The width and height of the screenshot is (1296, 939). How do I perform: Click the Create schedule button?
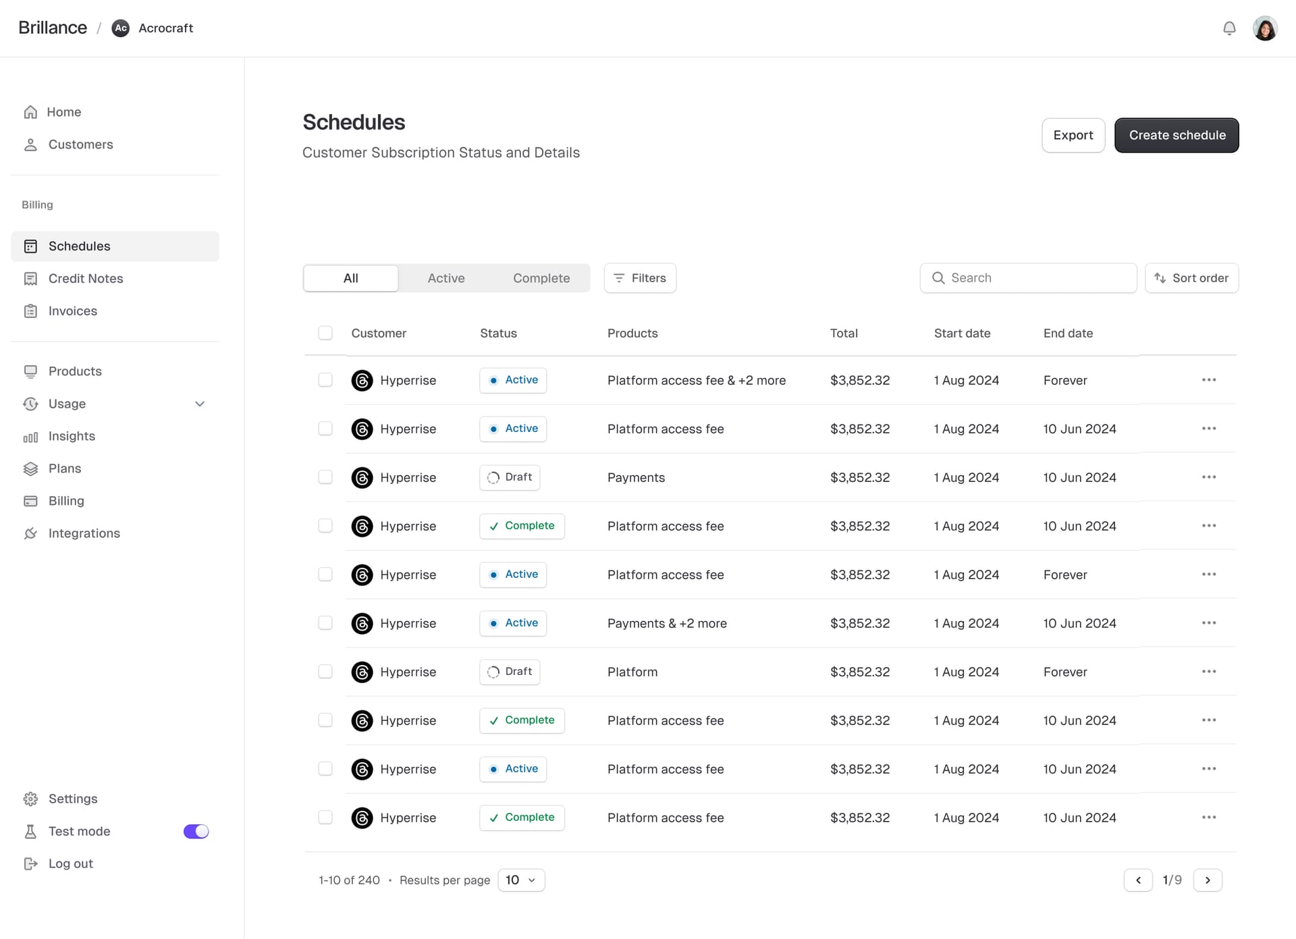[1177, 135]
